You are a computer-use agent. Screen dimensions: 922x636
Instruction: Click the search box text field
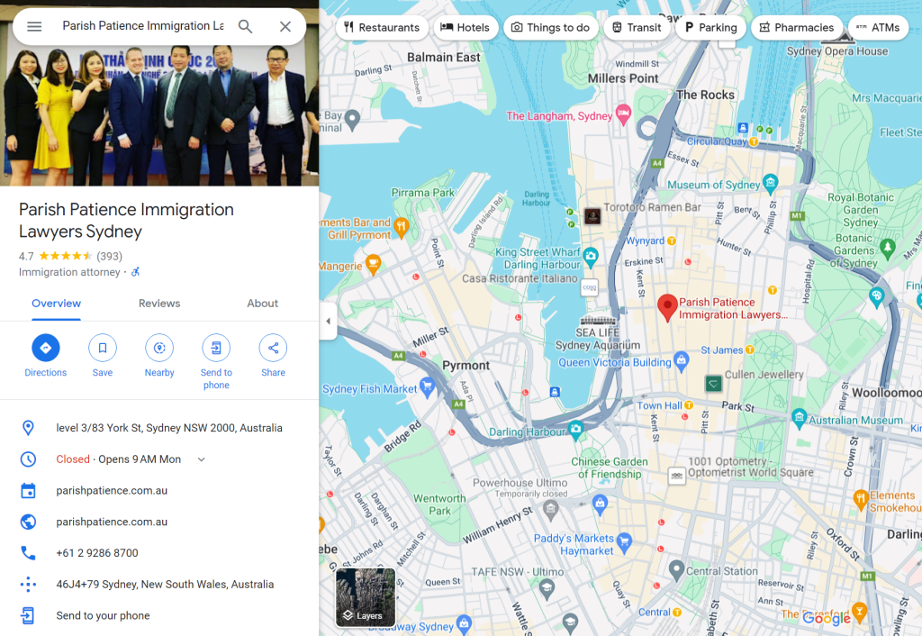tap(143, 26)
